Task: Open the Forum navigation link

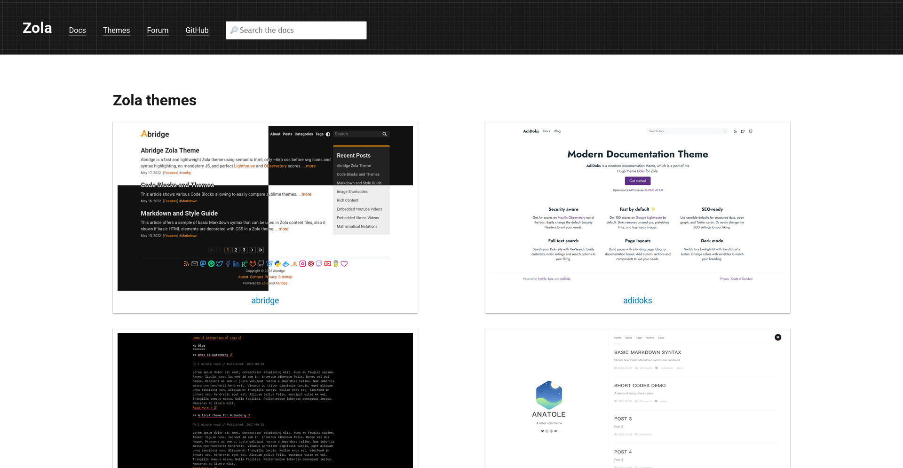Action: click(x=158, y=30)
